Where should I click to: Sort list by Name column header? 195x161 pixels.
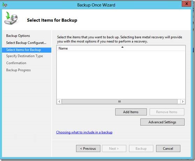[x=121, y=48]
